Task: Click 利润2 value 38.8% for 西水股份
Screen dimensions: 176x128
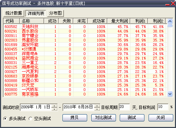Action: [158, 31]
